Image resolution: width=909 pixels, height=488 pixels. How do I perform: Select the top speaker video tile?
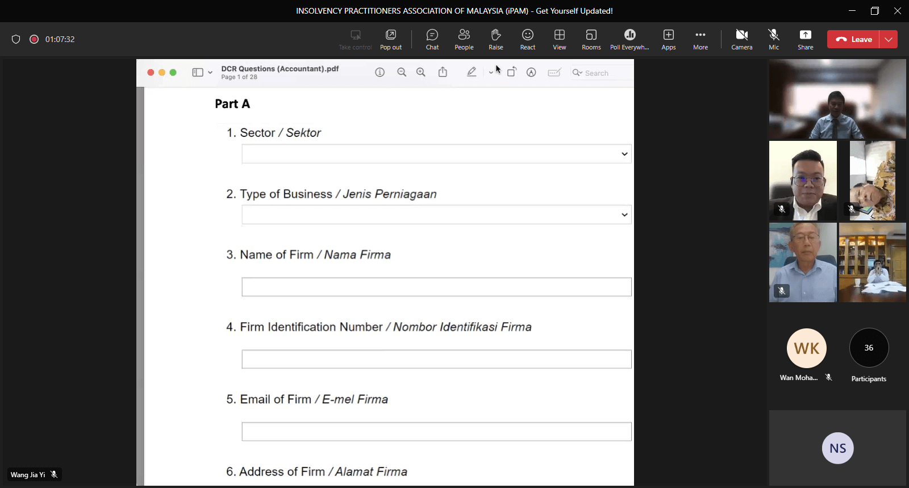[x=837, y=99]
